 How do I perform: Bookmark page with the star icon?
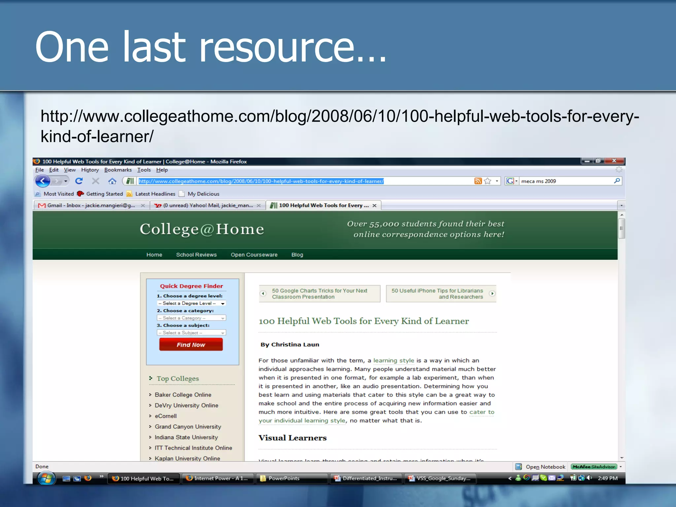tap(488, 181)
